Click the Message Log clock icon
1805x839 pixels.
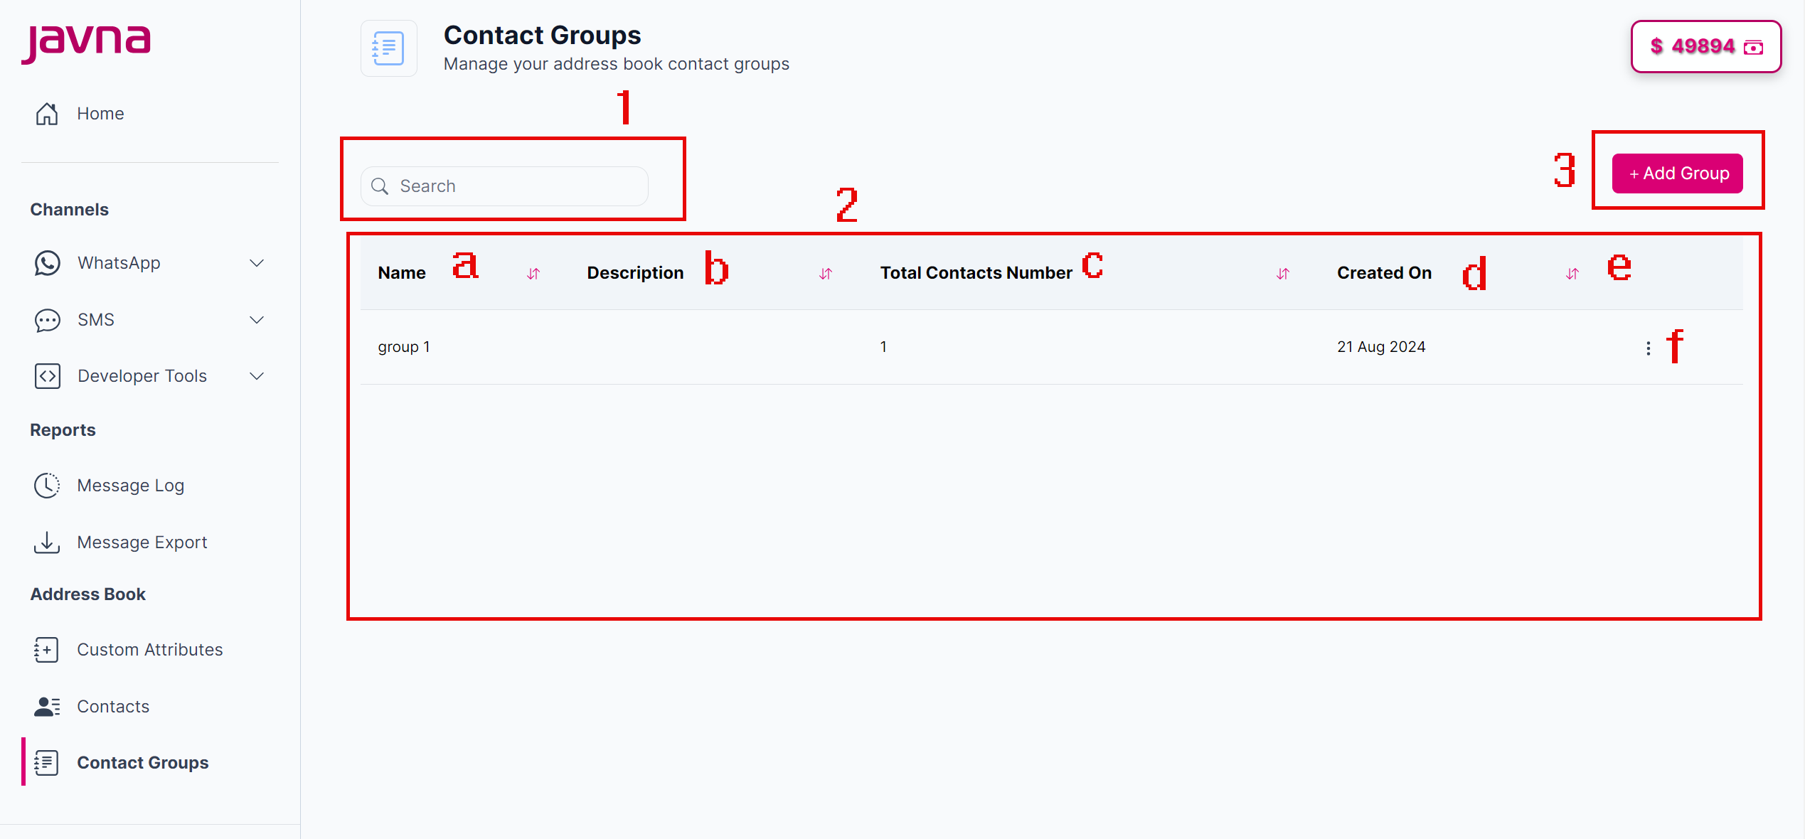click(x=46, y=485)
